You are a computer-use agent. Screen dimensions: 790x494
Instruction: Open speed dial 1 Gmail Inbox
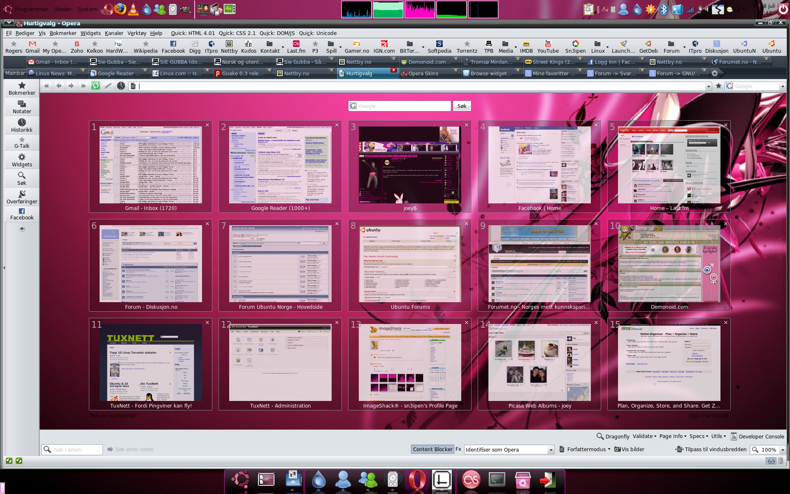(x=151, y=166)
